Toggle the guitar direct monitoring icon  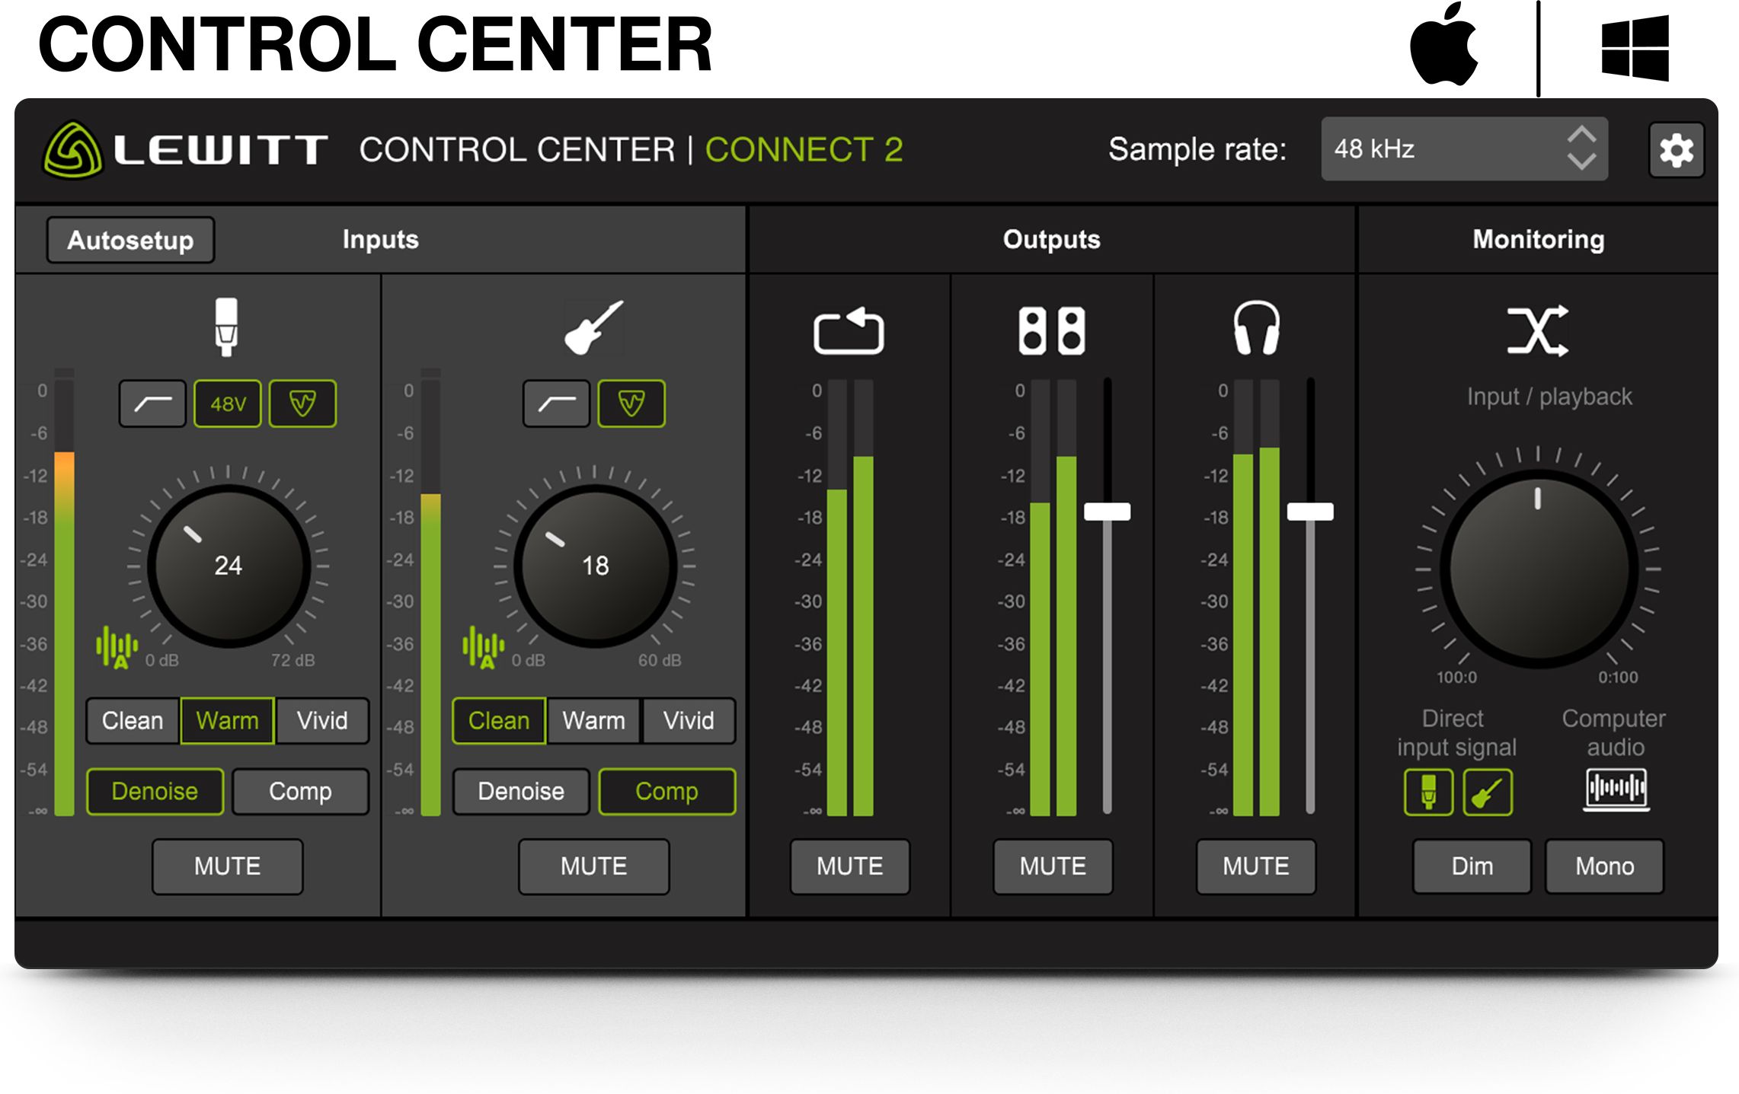click(1487, 792)
